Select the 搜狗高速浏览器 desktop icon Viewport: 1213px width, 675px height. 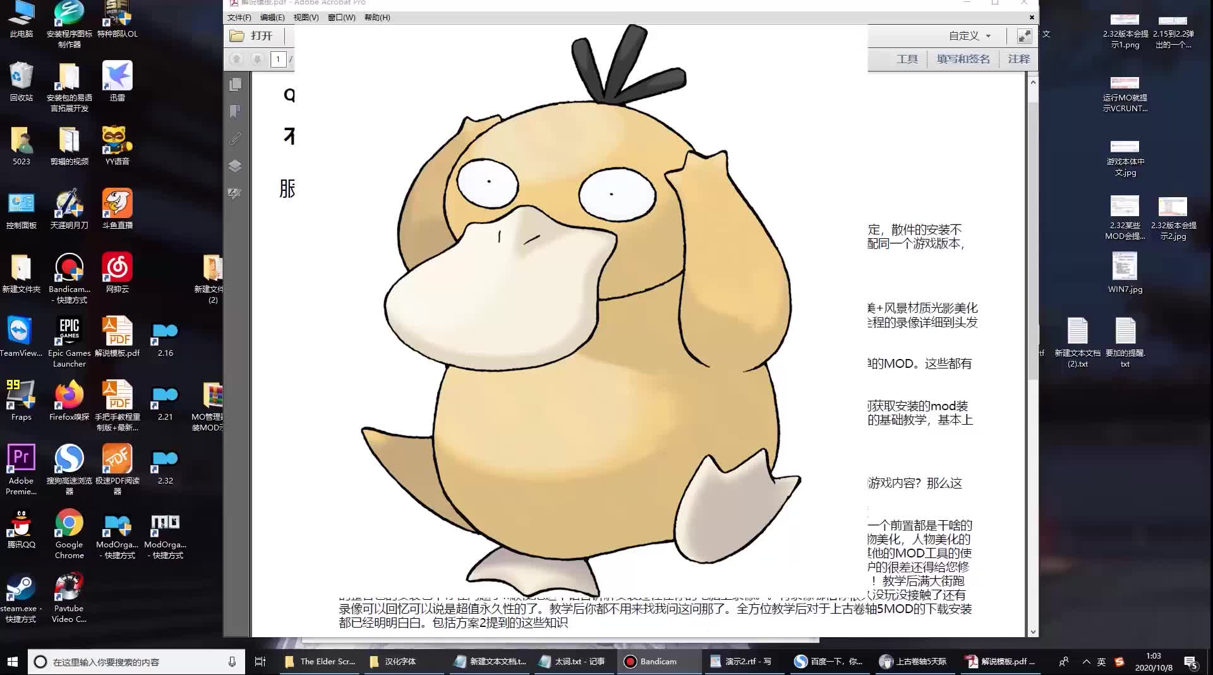[x=69, y=470]
